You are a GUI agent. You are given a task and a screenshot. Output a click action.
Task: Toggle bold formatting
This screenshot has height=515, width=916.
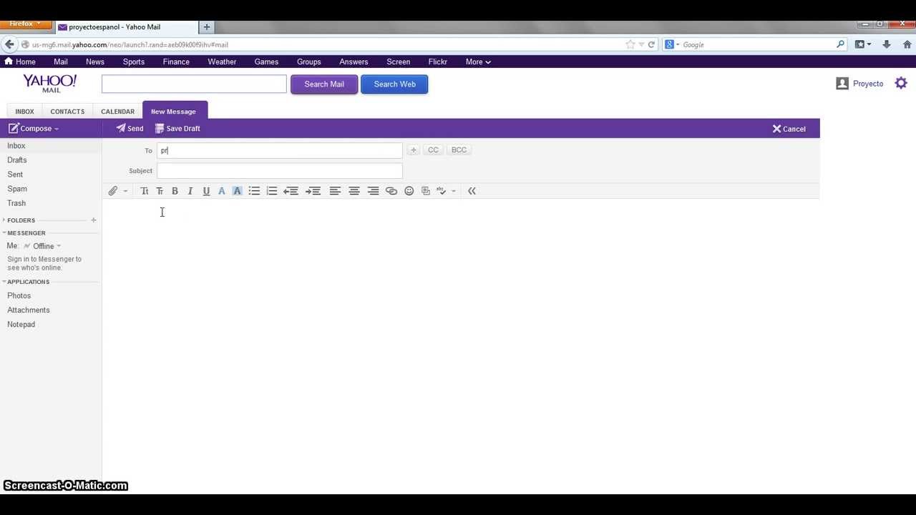pyautogui.click(x=175, y=191)
